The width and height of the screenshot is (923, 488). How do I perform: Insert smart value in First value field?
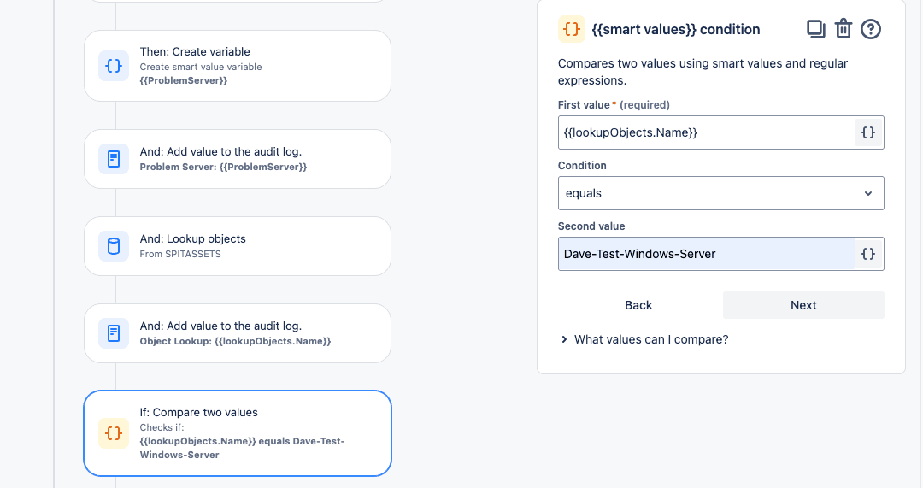[868, 132]
